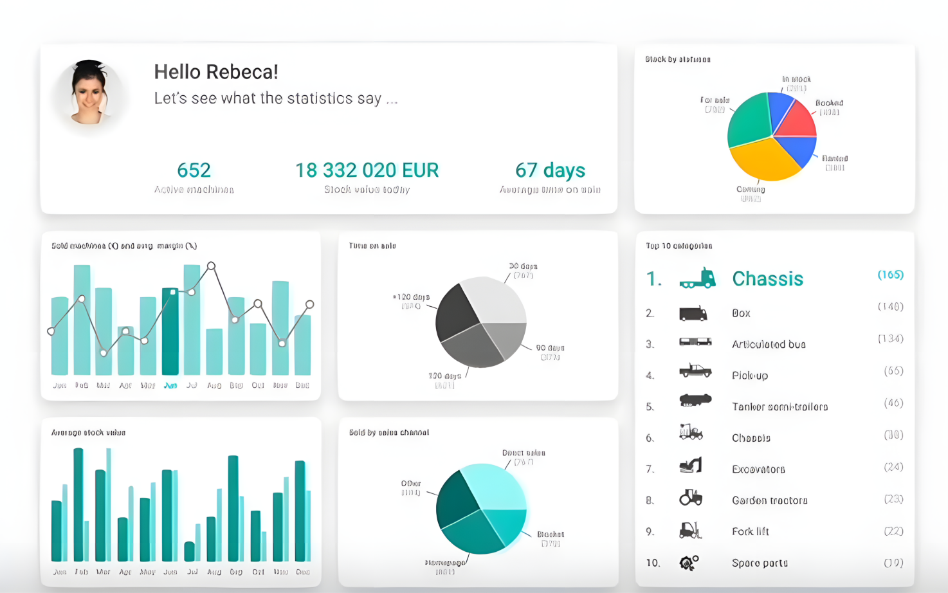Click the Chassis truck icon at rank 1

(697, 278)
